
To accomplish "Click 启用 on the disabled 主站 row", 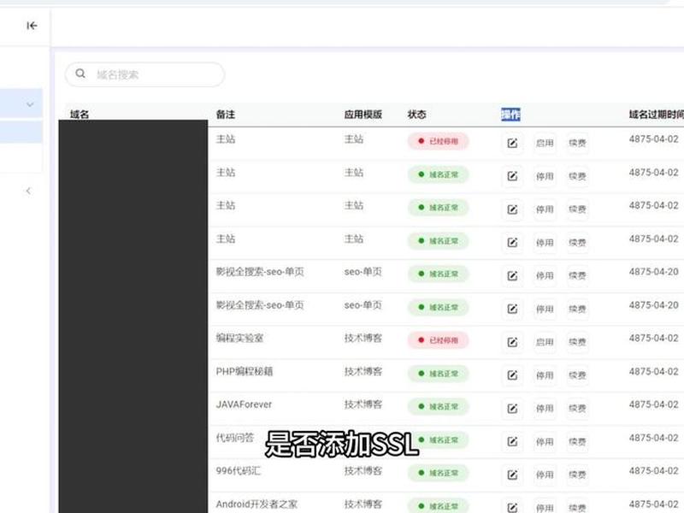I will coord(545,143).
